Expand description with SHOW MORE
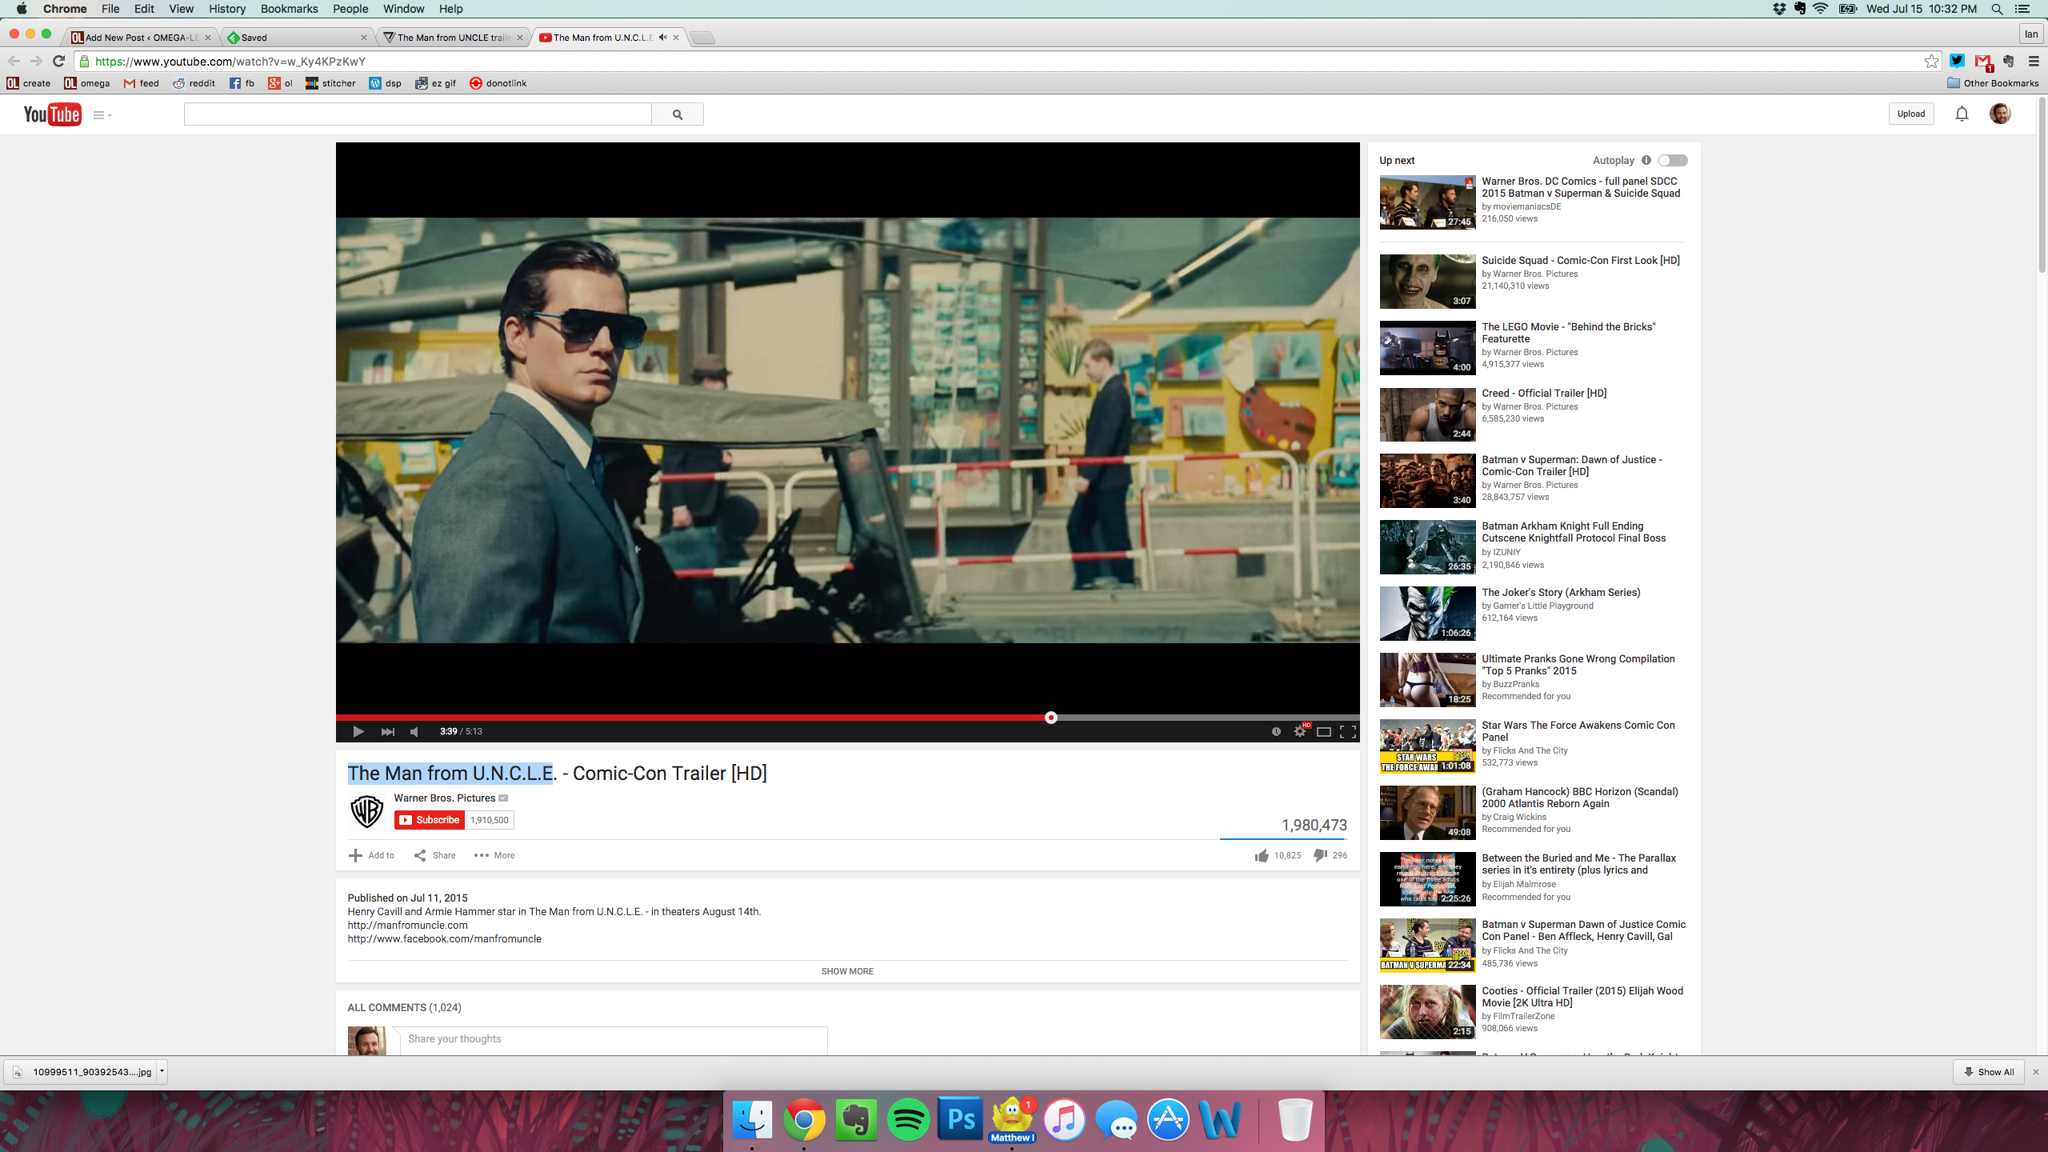2048x1152 pixels. (847, 971)
